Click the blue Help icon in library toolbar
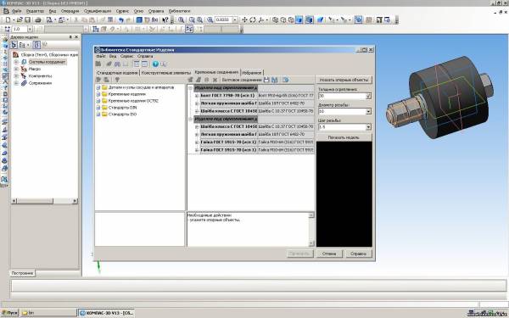Image resolution: width=509 pixels, height=318 pixels. coord(155,64)
